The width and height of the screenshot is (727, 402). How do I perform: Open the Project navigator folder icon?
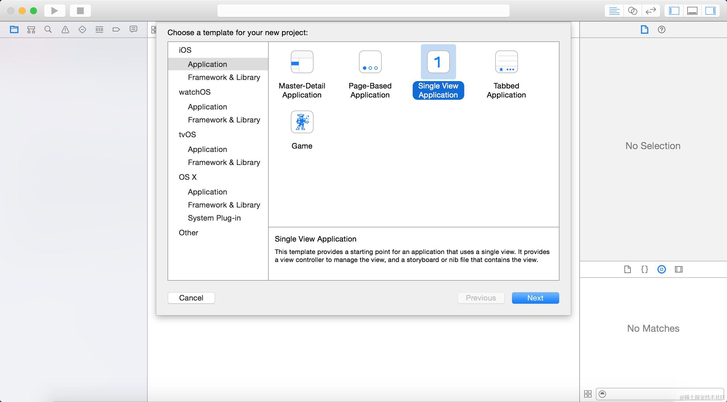click(x=14, y=29)
